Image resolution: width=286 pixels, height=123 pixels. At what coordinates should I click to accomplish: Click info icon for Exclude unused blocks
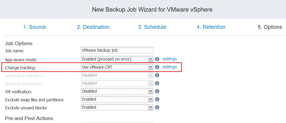(x=157, y=107)
